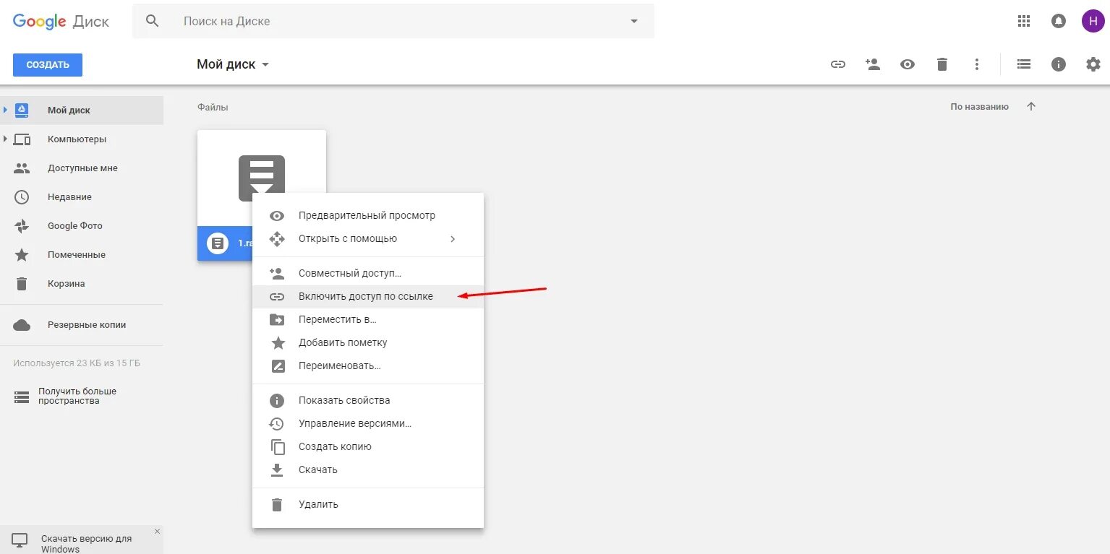This screenshot has width=1110, height=554.
Task: Get shareable link using the link icon
Action: pyautogui.click(x=837, y=64)
